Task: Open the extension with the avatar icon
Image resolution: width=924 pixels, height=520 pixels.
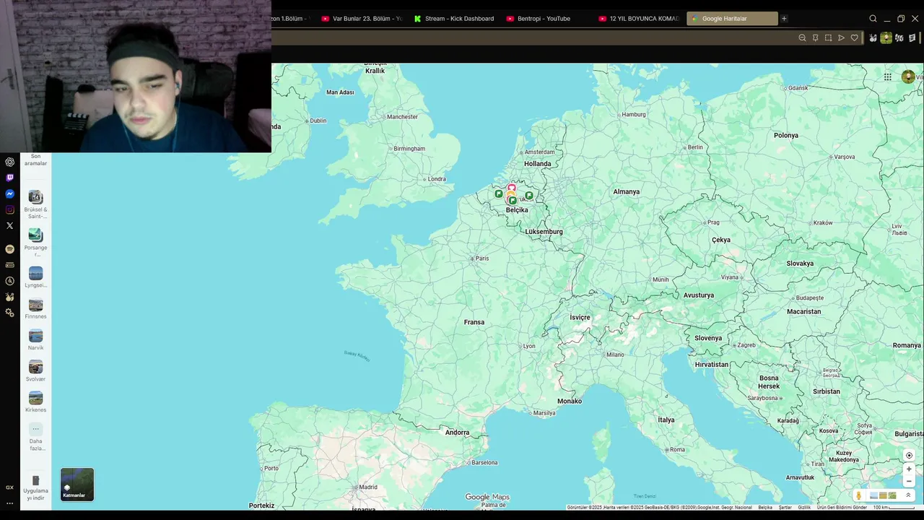Action: (886, 38)
